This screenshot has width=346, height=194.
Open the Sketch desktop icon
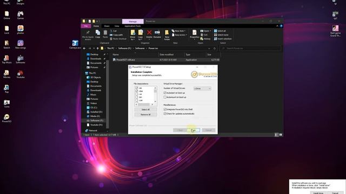(6, 45)
